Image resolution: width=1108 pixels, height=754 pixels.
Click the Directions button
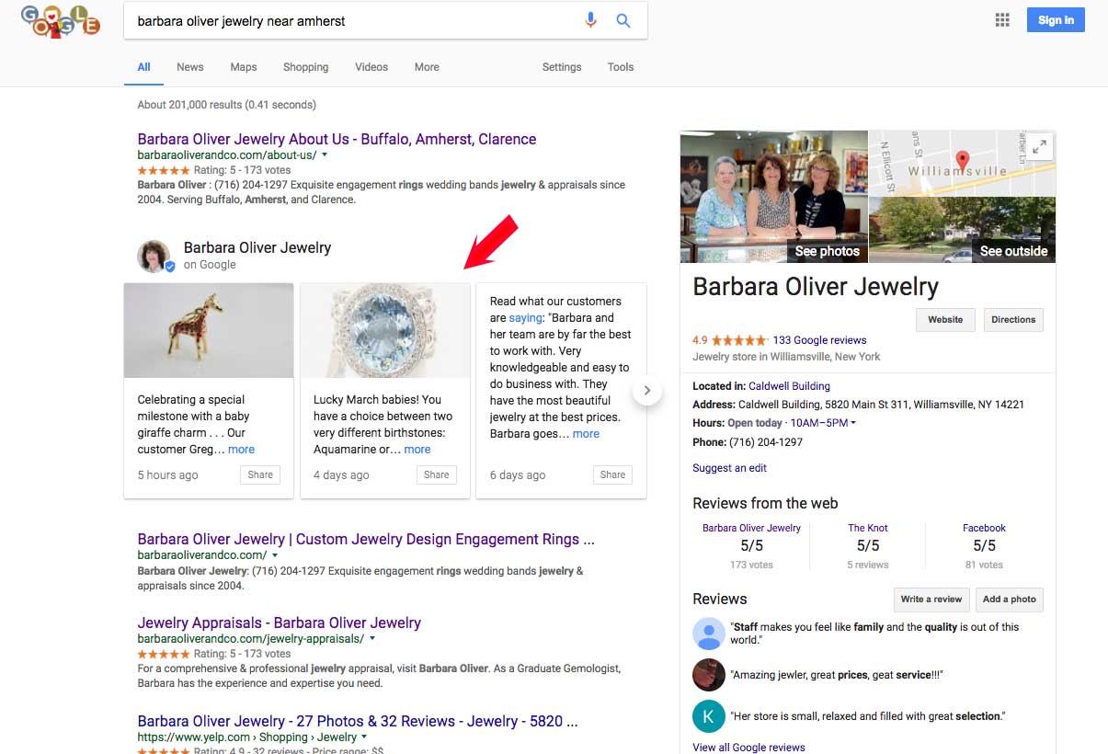pyautogui.click(x=1013, y=320)
